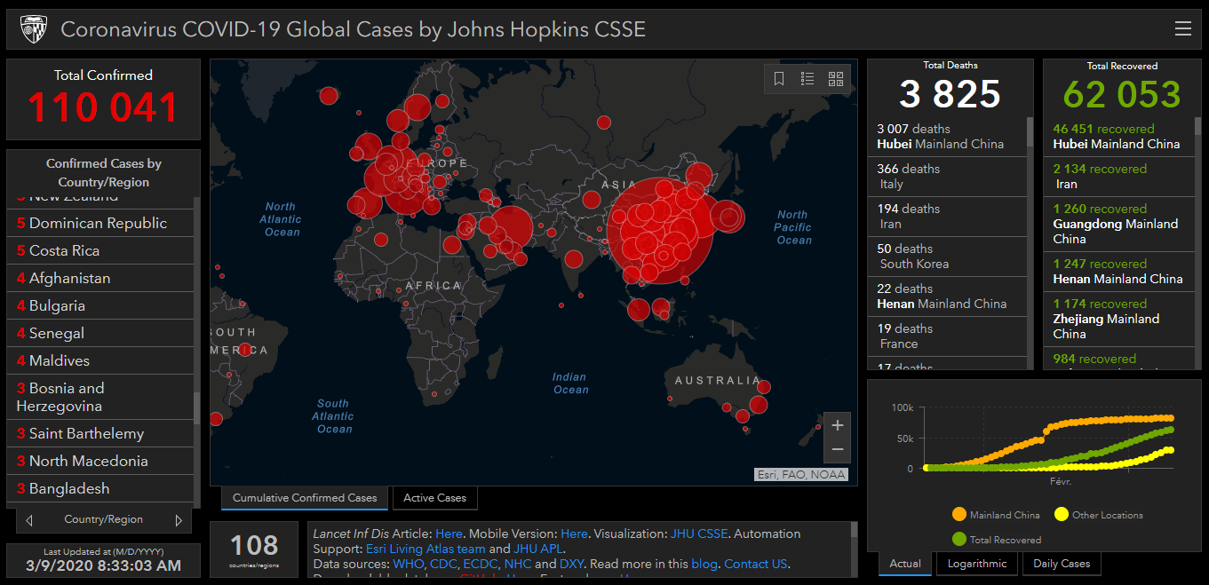Screen dimensions: 1209x585
Task: Click the Total Confirmed 110 041 figure
Action: coord(103,107)
